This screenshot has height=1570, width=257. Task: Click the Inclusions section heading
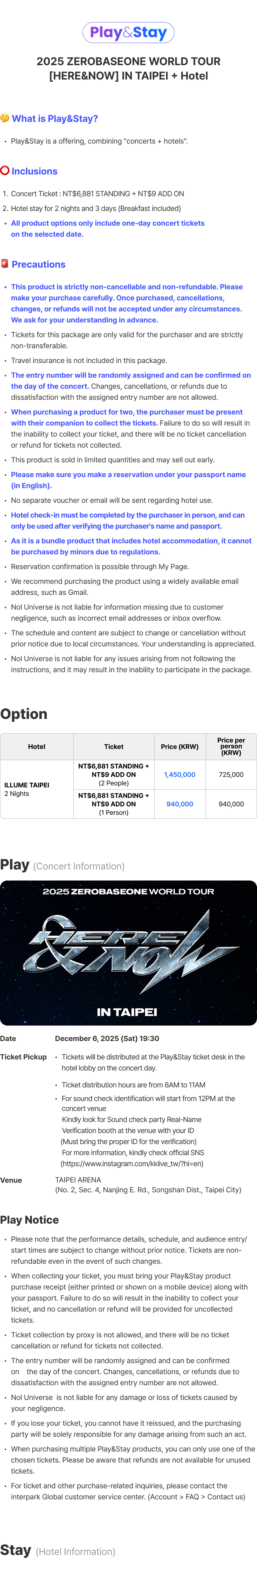35,171
